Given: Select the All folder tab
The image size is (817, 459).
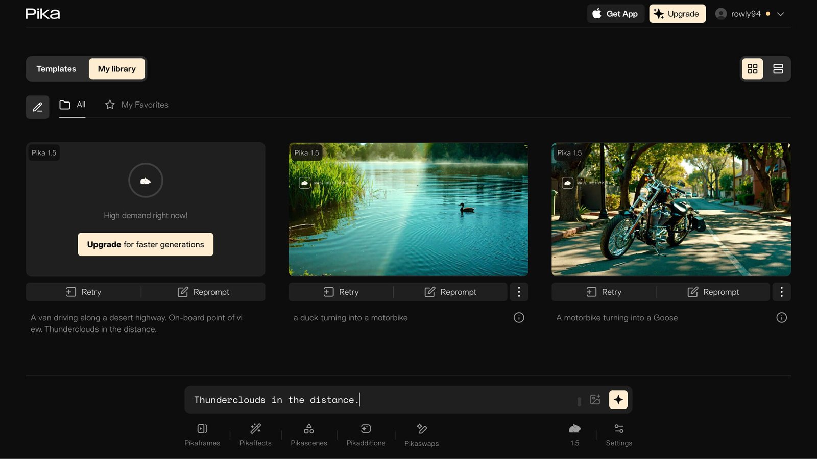Looking at the screenshot, I should point(73,105).
